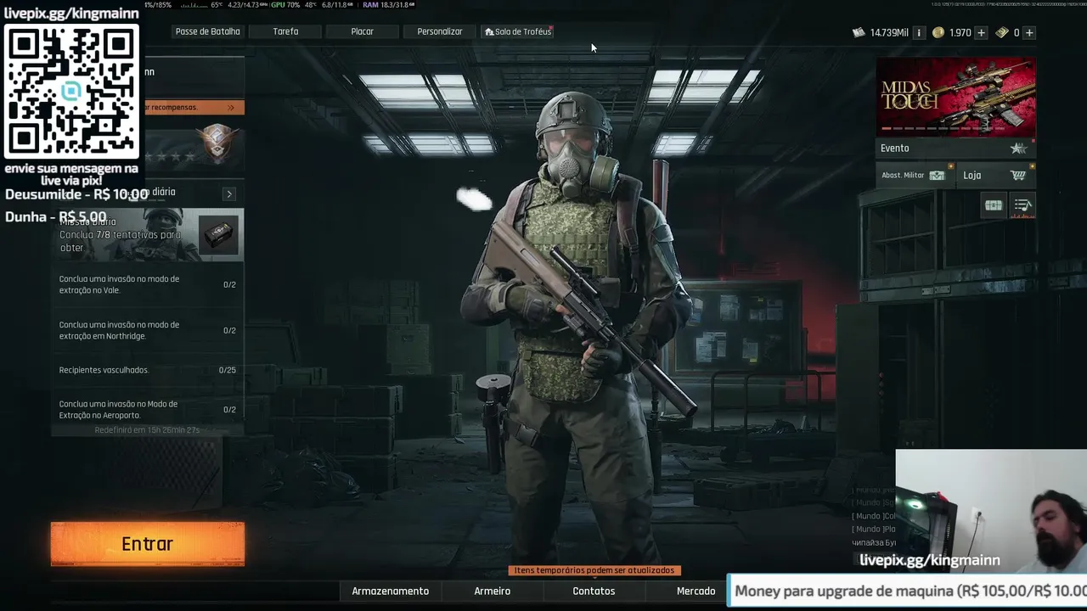Go to the Personalizar tab
The image size is (1087, 611).
click(440, 31)
